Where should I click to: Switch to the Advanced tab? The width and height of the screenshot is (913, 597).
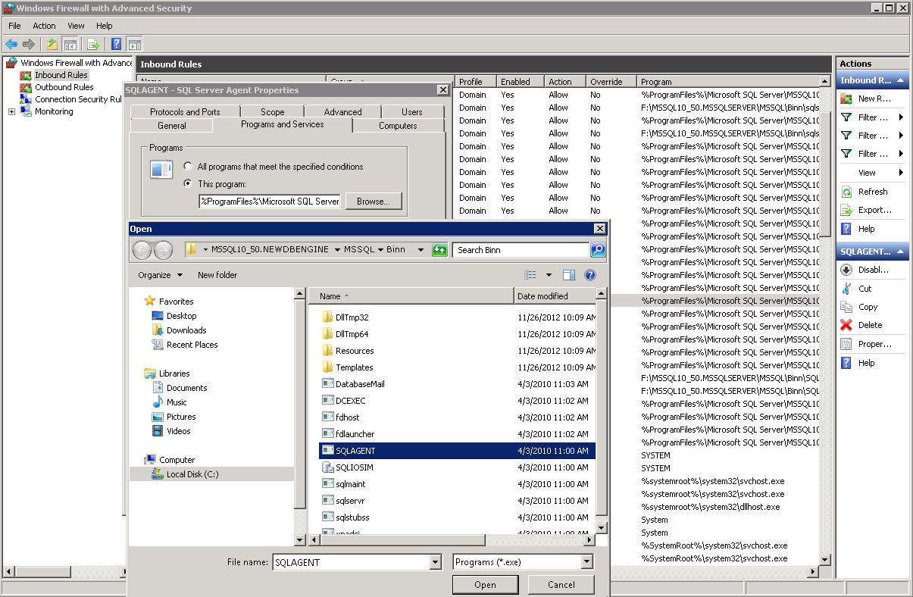click(342, 112)
